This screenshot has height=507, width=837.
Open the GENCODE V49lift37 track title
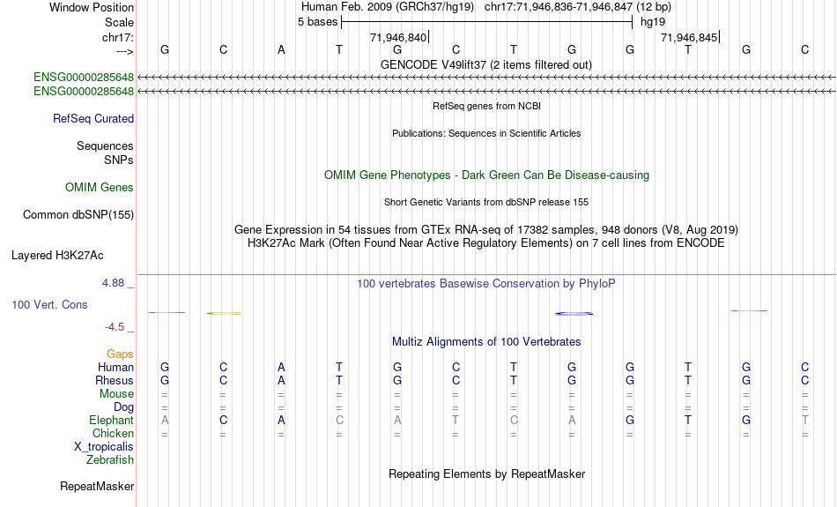click(486, 64)
